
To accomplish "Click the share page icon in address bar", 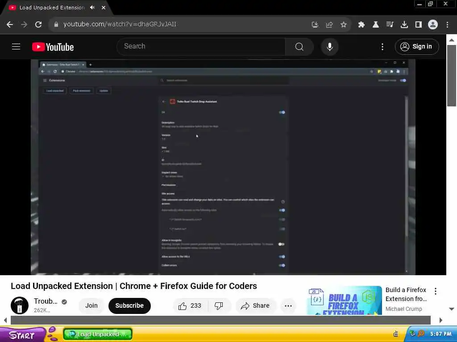I will point(329,25).
